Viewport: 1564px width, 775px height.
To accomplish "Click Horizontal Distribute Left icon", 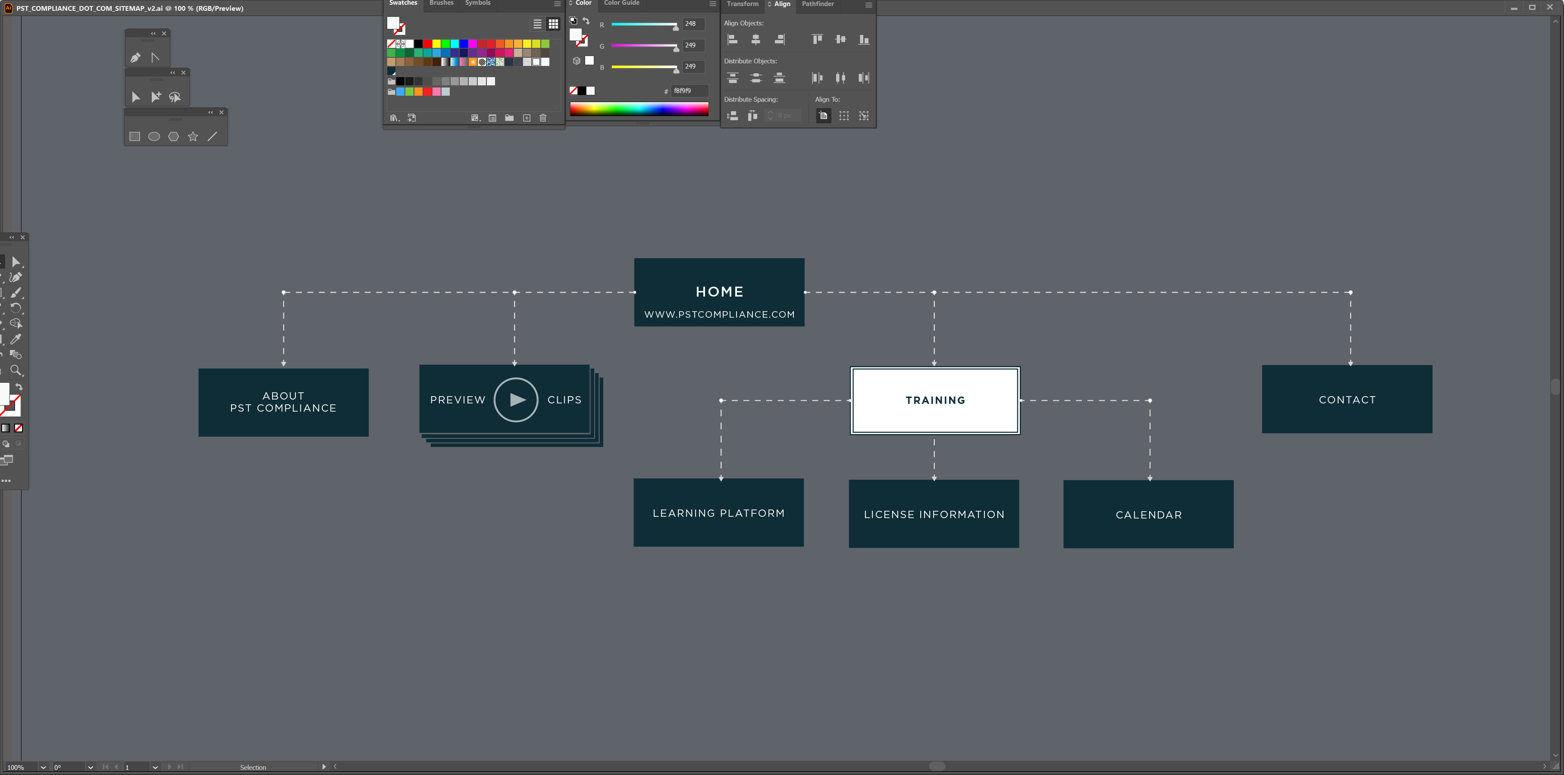I will [x=817, y=78].
